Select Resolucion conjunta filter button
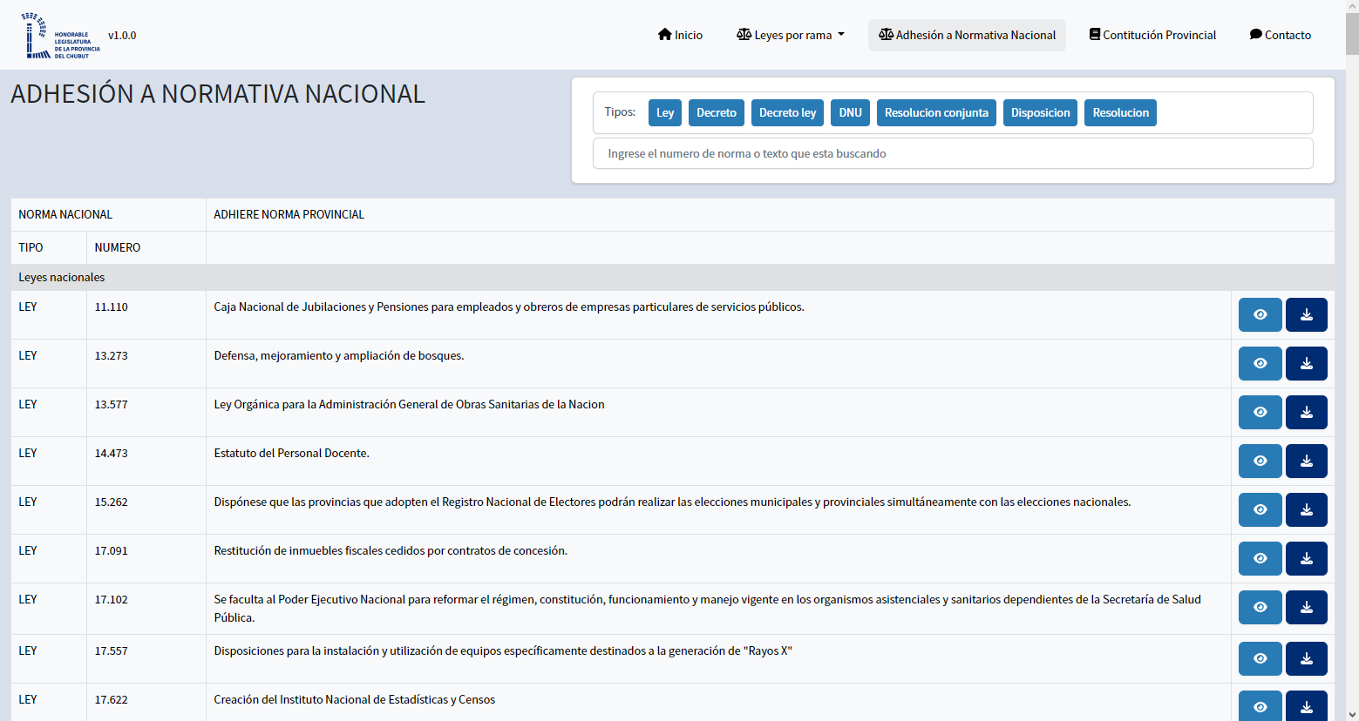 coord(936,113)
